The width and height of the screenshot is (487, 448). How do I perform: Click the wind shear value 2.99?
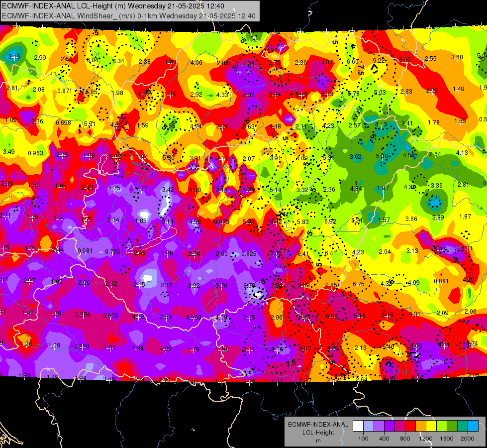(40, 58)
